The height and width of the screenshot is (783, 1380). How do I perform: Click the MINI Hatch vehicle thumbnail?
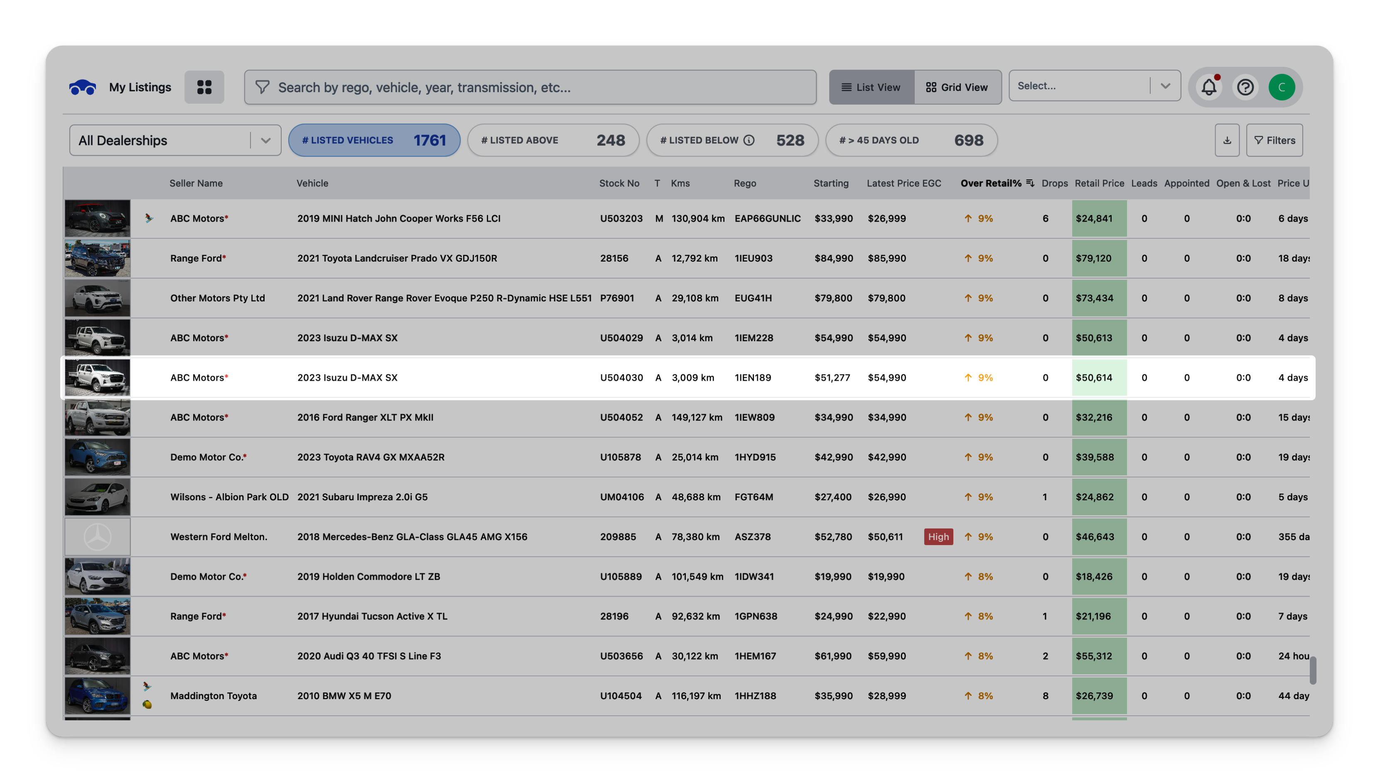(x=97, y=218)
